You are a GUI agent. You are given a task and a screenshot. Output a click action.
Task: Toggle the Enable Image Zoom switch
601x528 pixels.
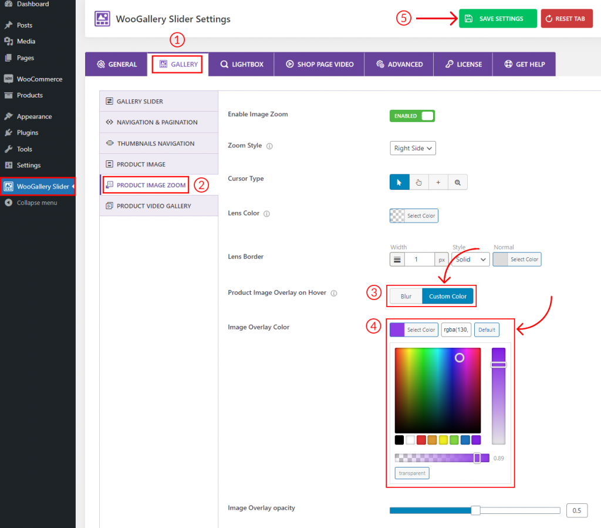pos(412,116)
